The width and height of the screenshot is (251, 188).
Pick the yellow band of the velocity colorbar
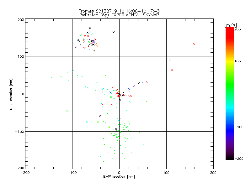(230, 61)
